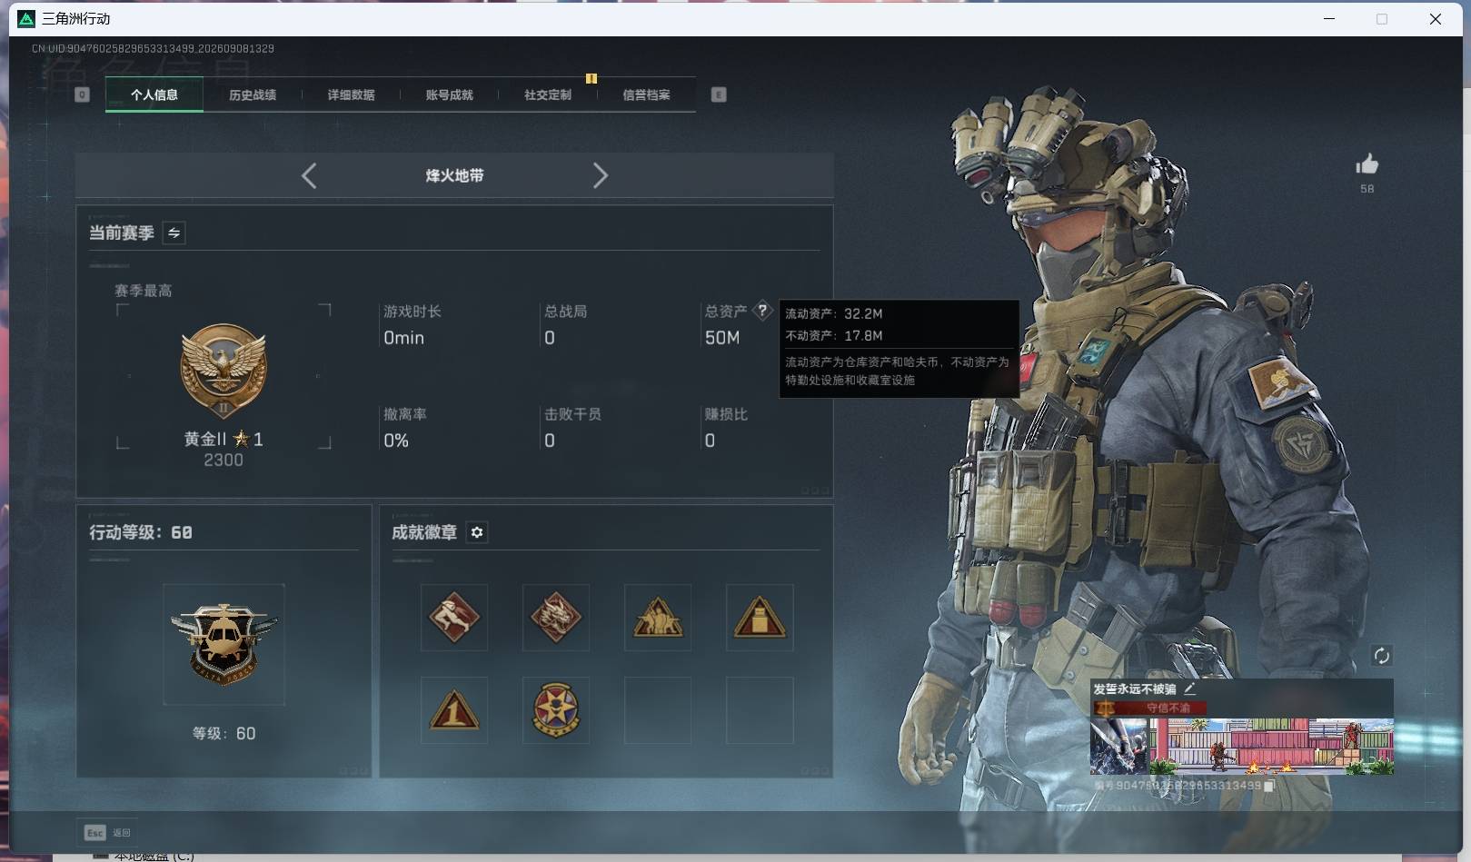This screenshot has width=1471, height=862.
Task: Click the 2300 rank points value
Action: [x=224, y=461]
